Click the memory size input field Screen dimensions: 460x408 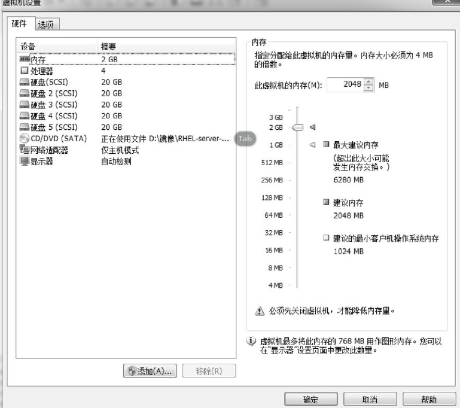pos(345,85)
